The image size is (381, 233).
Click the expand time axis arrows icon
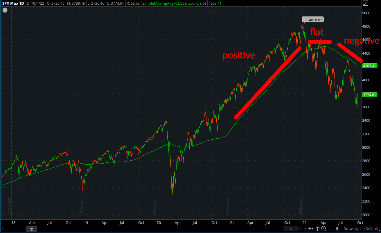311,229
